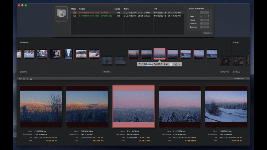
Task: Click the 01/22/2016 - 05:13:39 PM Till cell
Action: 167,16
